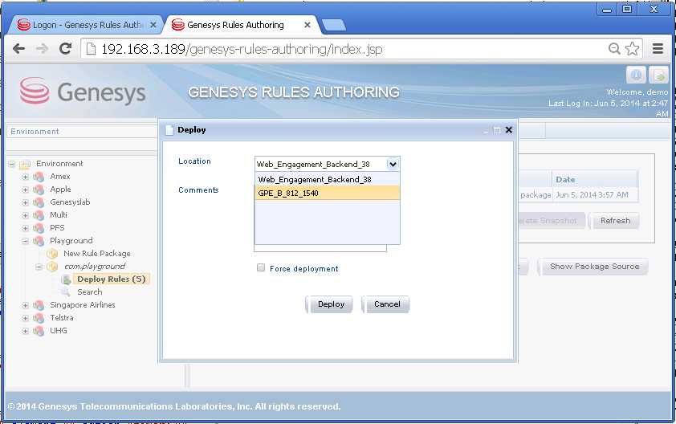Viewport: 676px width, 424px height.
Task: Click the browser back arrow button
Action: [18, 48]
